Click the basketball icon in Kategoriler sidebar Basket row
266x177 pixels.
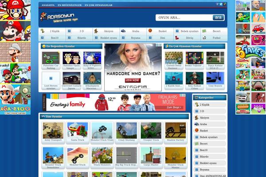(x=197, y=131)
